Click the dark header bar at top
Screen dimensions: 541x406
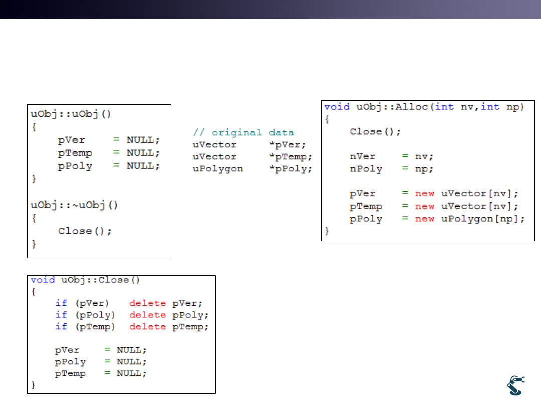click(270, 9)
